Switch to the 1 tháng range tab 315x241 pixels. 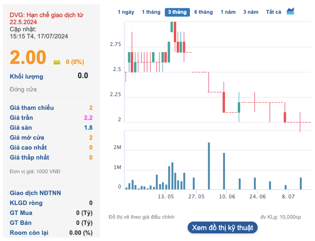pos(151,12)
